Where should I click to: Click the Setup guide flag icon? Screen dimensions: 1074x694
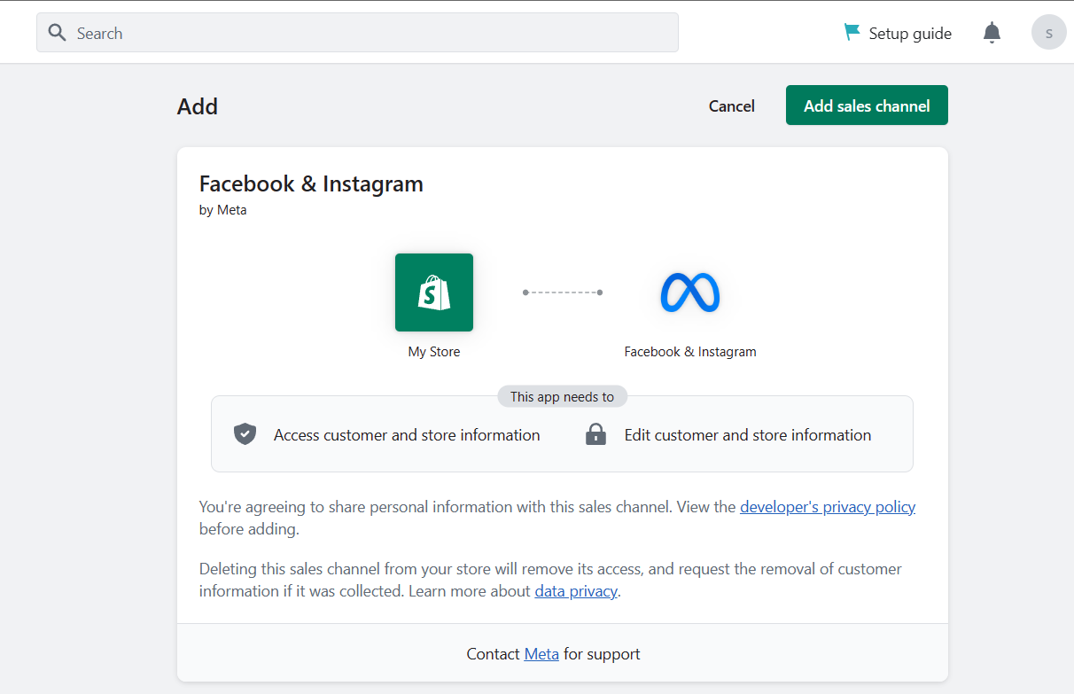point(852,33)
